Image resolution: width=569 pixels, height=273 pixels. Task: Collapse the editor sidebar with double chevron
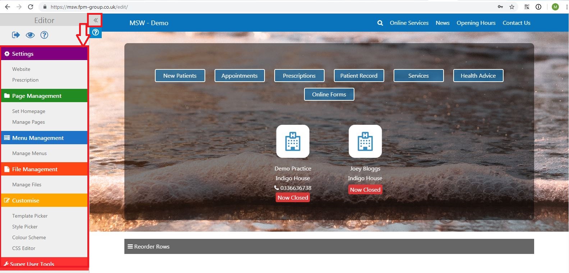(96, 21)
